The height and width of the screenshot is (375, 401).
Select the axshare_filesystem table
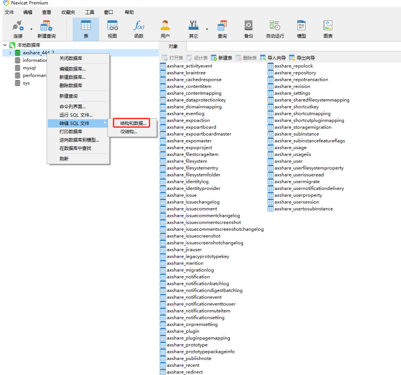[x=184, y=161]
